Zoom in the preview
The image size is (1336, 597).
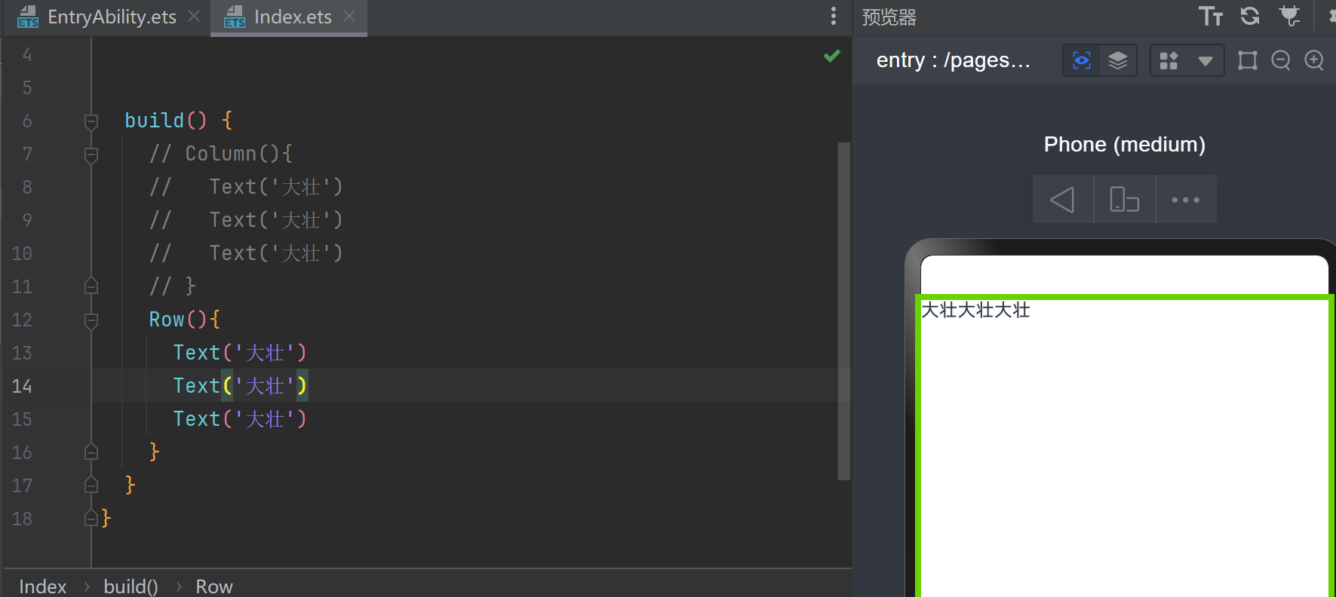pos(1314,60)
